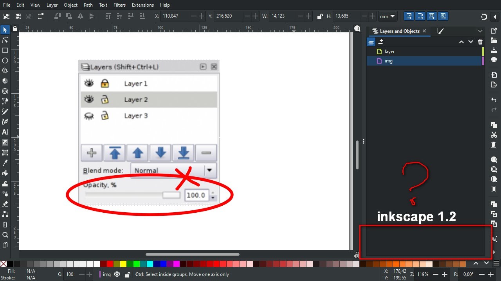Screen dimensions: 501x281
Task: Select the Calligraphy tool
Action: tap(5, 122)
